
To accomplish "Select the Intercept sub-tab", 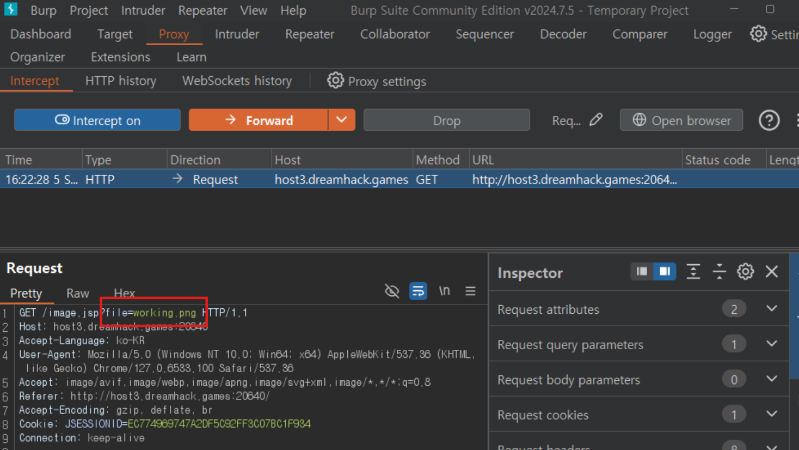I will pyautogui.click(x=35, y=81).
